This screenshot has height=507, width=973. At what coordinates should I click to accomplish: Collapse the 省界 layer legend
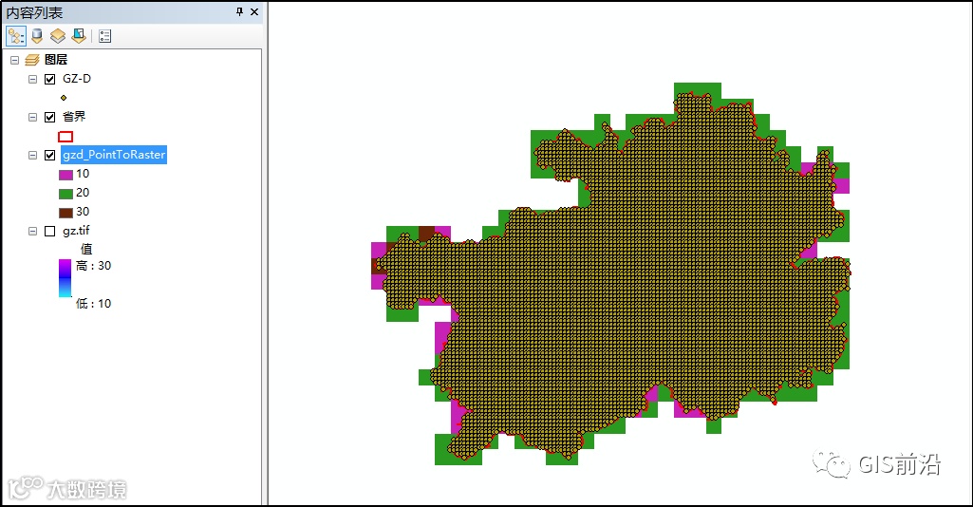click(33, 118)
